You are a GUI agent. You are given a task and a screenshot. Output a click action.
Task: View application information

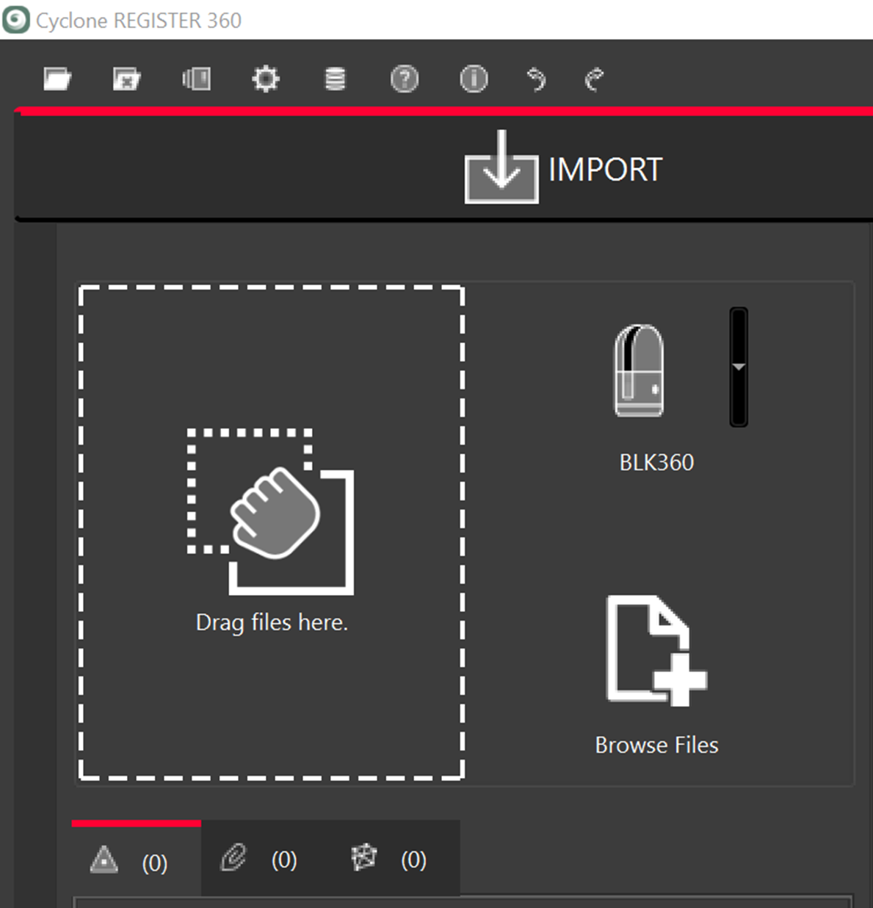pyautogui.click(x=473, y=79)
